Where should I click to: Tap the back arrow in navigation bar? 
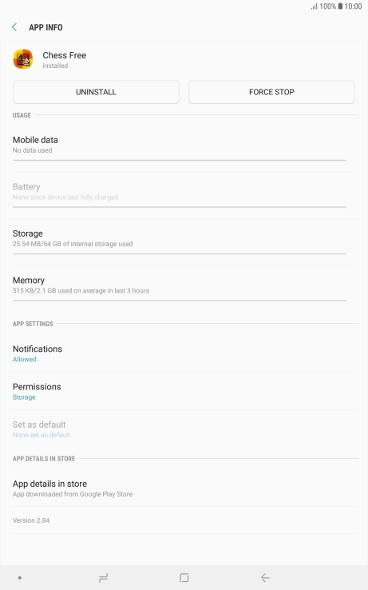(x=265, y=577)
